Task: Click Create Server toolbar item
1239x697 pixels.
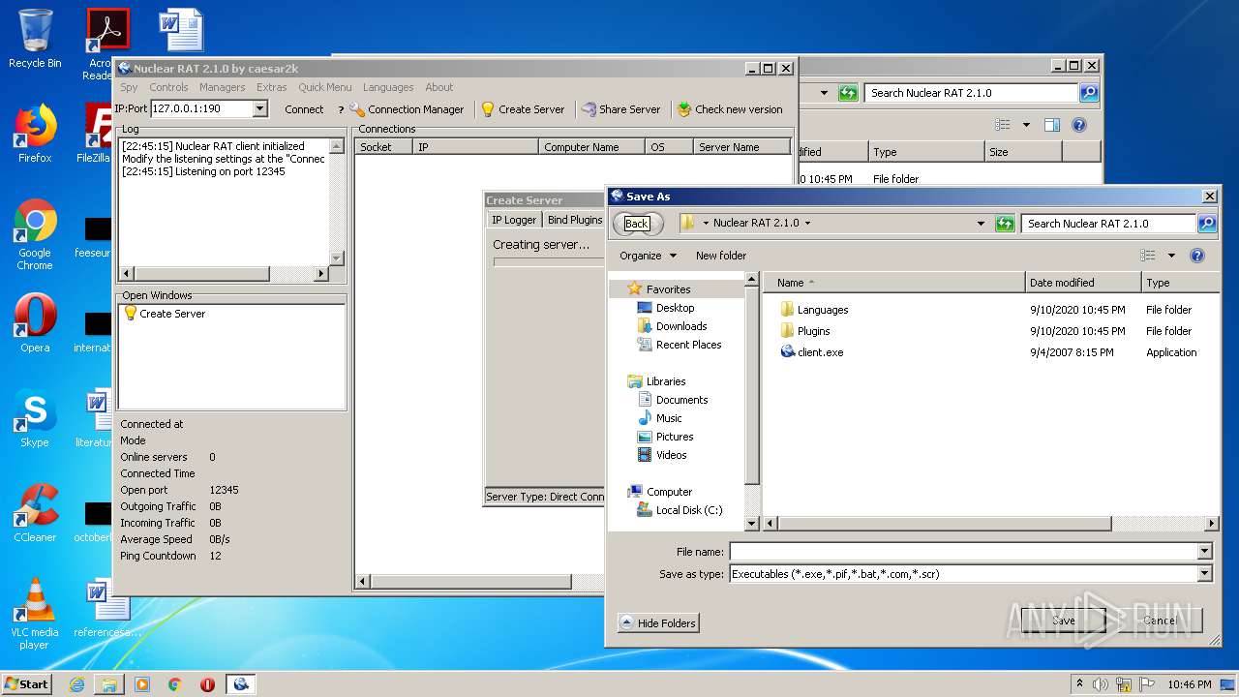Action: click(x=523, y=109)
